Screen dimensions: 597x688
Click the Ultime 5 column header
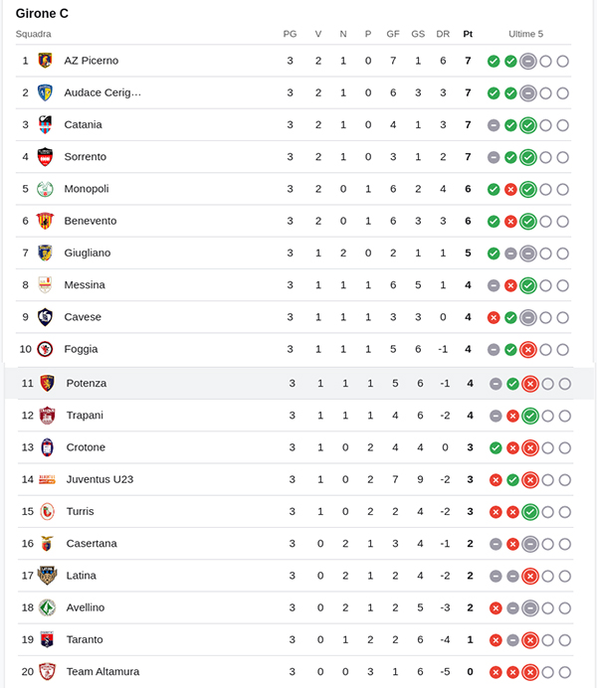click(x=525, y=34)
